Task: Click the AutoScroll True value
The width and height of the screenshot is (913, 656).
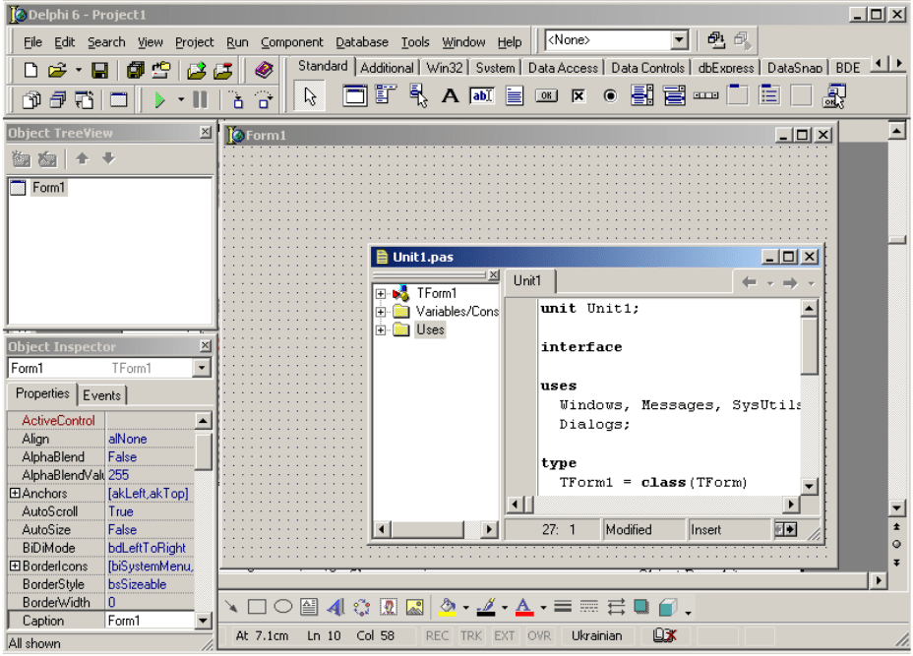Action: click(151, 511)
